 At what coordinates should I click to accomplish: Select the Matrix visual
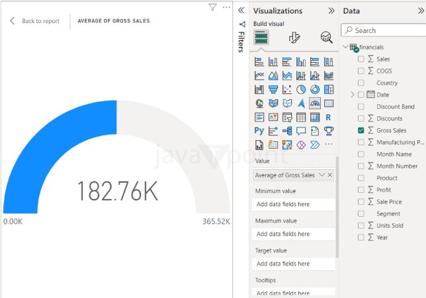click(315, 117)
